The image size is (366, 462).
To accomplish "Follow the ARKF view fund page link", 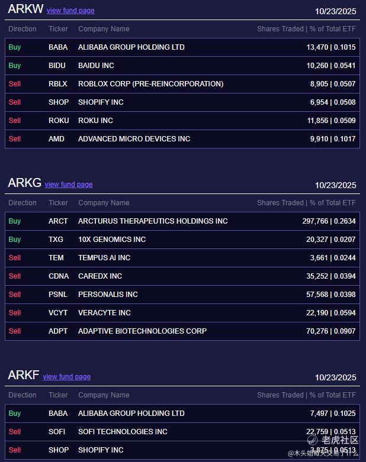I will pos(67,377).
